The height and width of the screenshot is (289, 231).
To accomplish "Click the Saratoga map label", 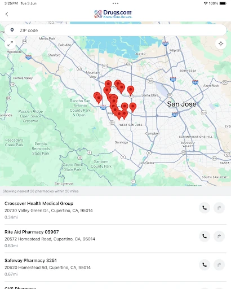I will (x=121, y=142).
